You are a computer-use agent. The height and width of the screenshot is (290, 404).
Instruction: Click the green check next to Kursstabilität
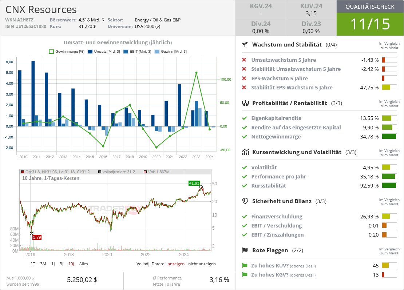245,186
